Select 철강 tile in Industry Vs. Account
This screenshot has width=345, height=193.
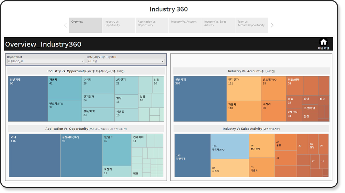click(x=310, y=117)
